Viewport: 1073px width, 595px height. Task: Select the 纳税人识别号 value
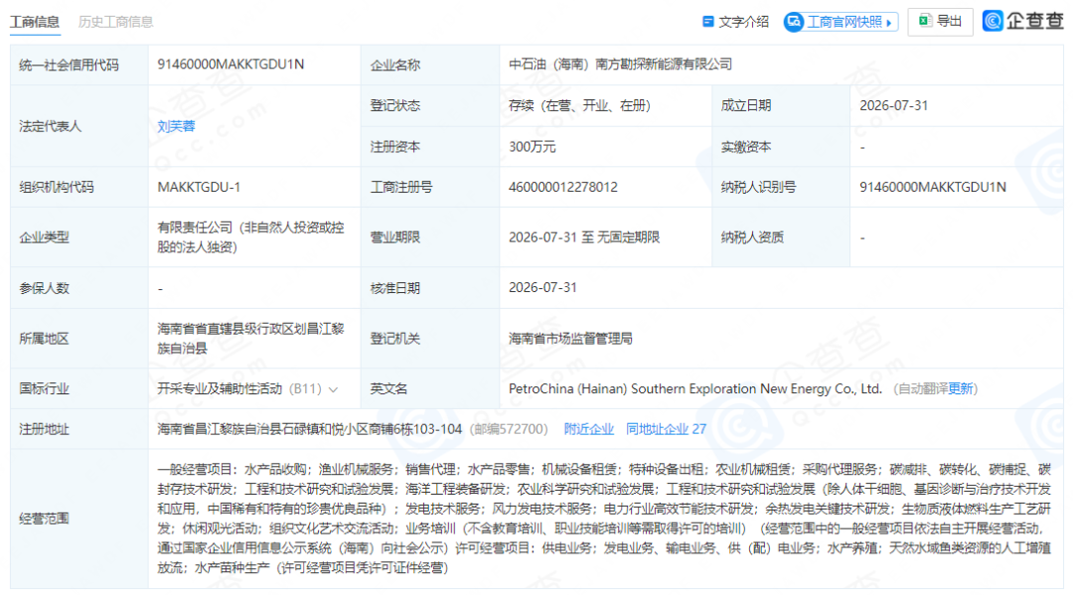click(933, 187)
